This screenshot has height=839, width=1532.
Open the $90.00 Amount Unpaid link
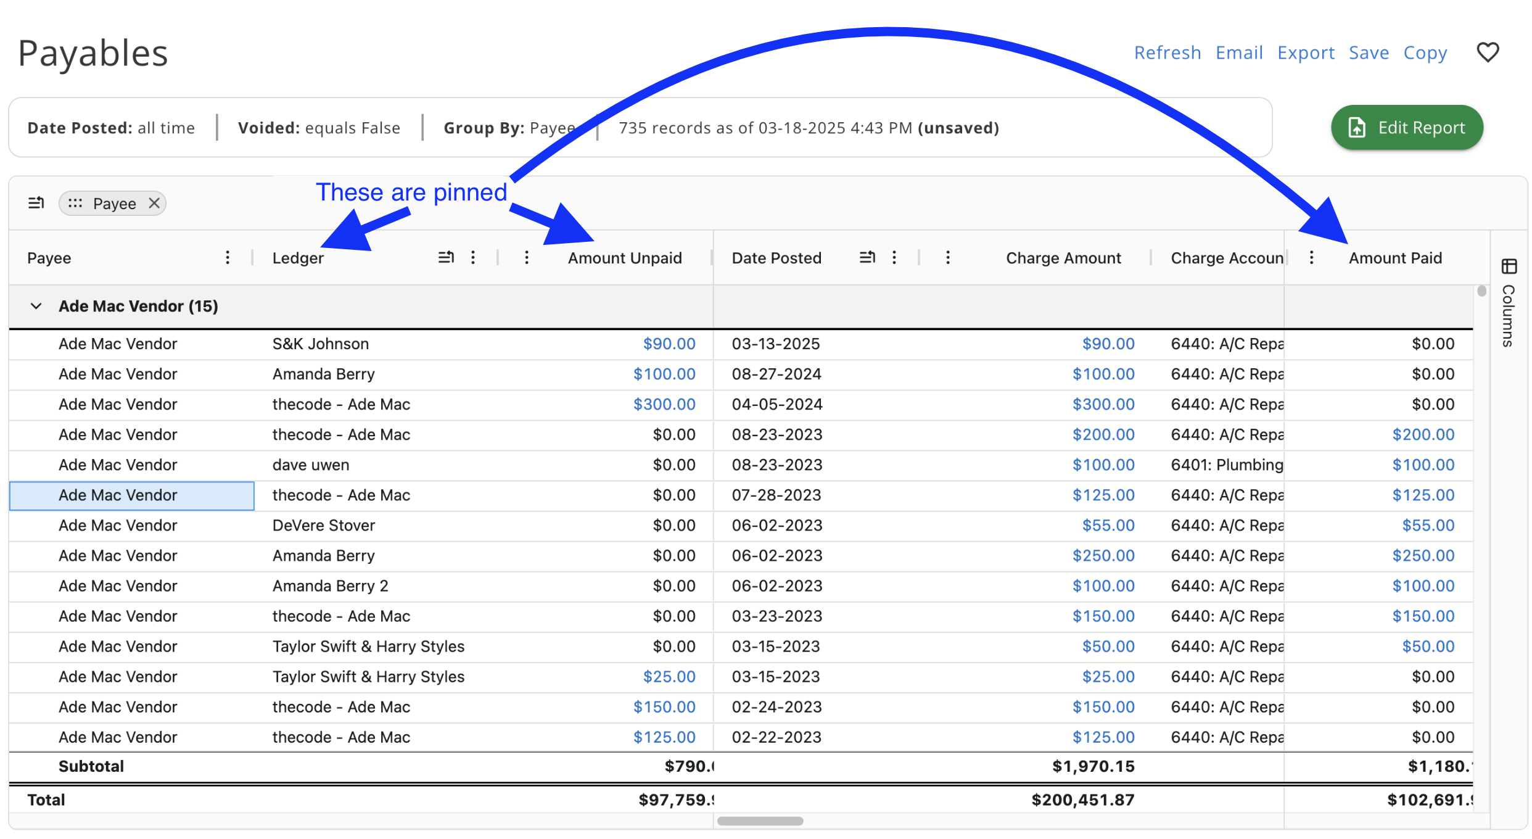[669, 344]
